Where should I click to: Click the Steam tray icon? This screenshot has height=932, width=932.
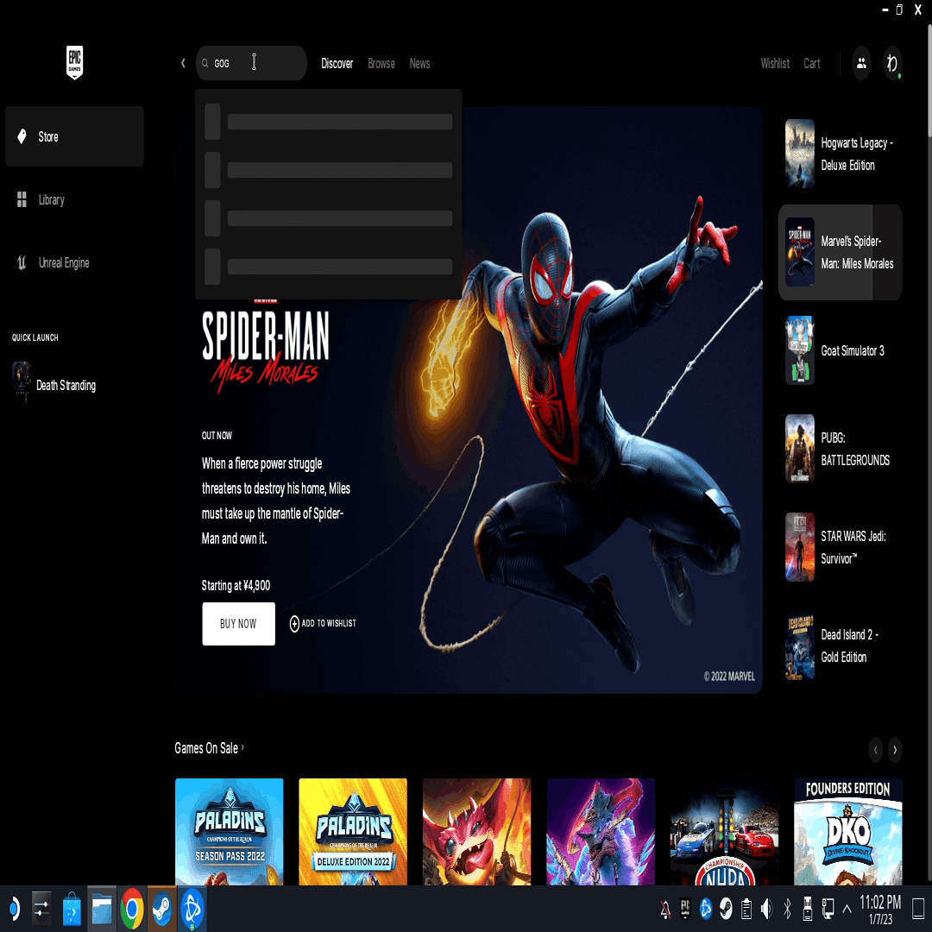(726, 908)
